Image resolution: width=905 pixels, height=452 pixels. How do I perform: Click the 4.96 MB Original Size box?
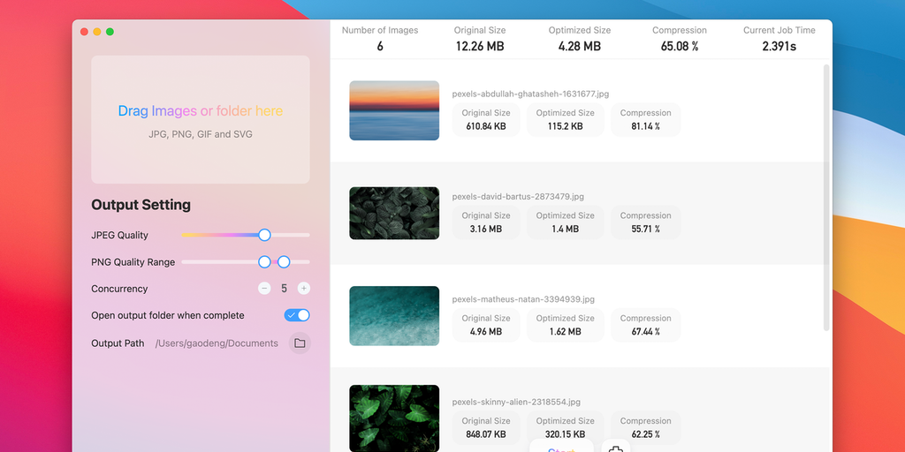[486, 325]
